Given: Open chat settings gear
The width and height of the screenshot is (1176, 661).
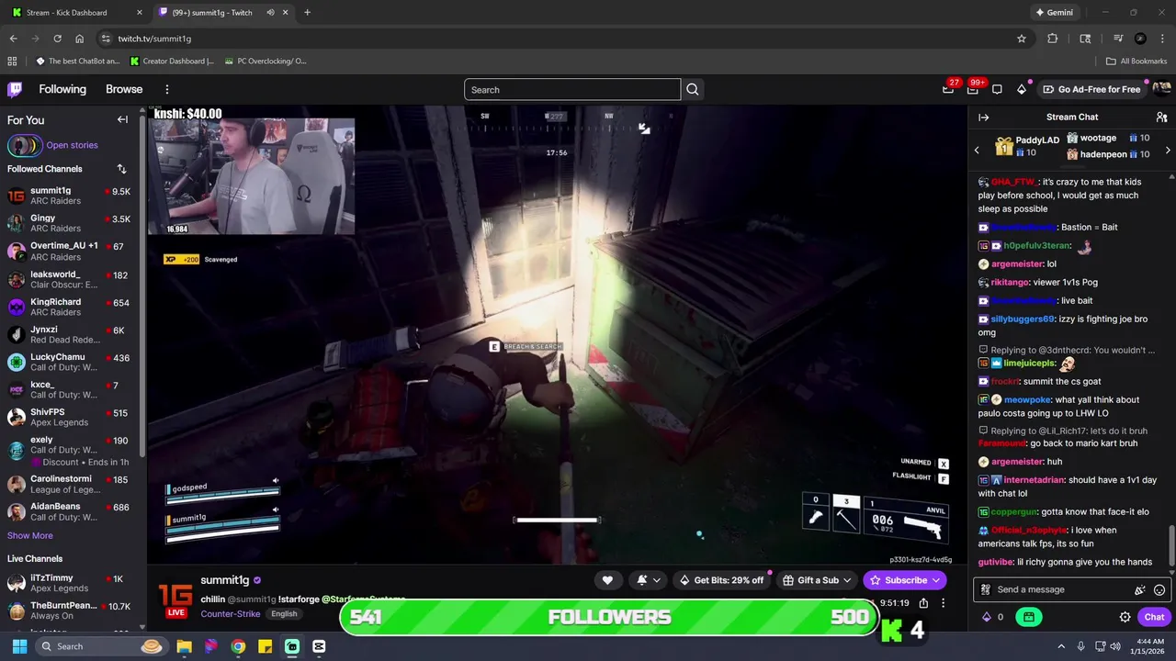Looking at the screenshot, I should (x=1125, y=617).
